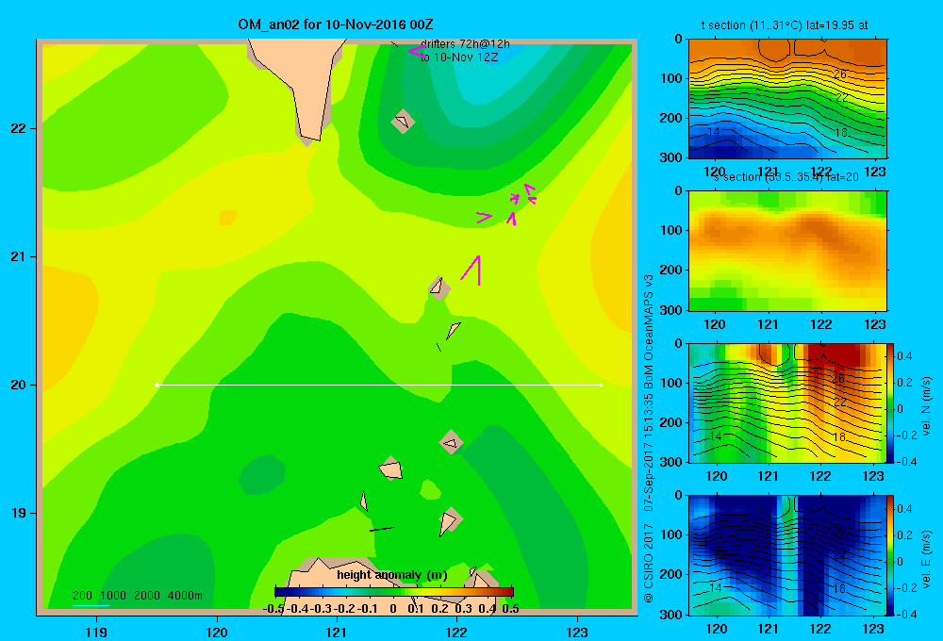This screenshot has width=943, height=641.
Task: Click longitude label 122 below main map
Action: (x=456, y=632)
